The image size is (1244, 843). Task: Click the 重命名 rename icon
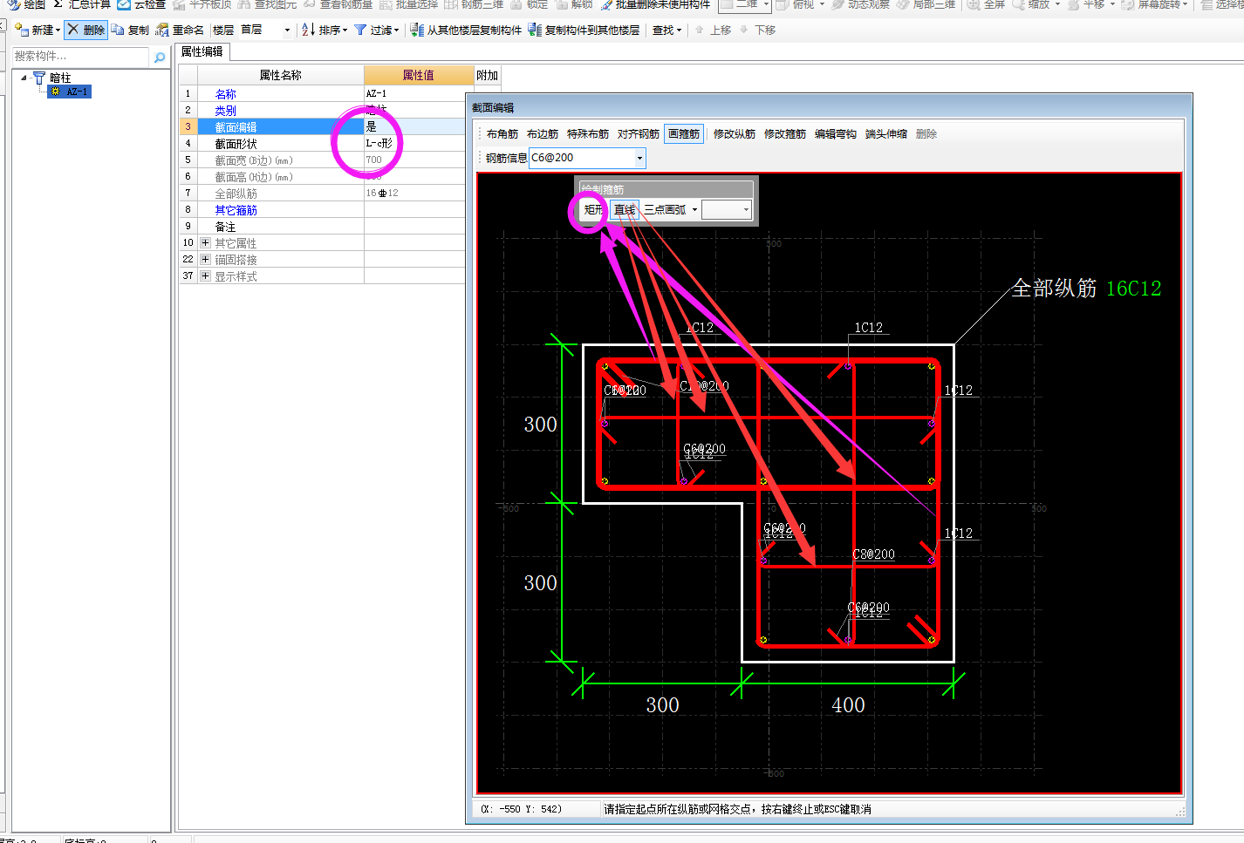click(x=180, y=30)
